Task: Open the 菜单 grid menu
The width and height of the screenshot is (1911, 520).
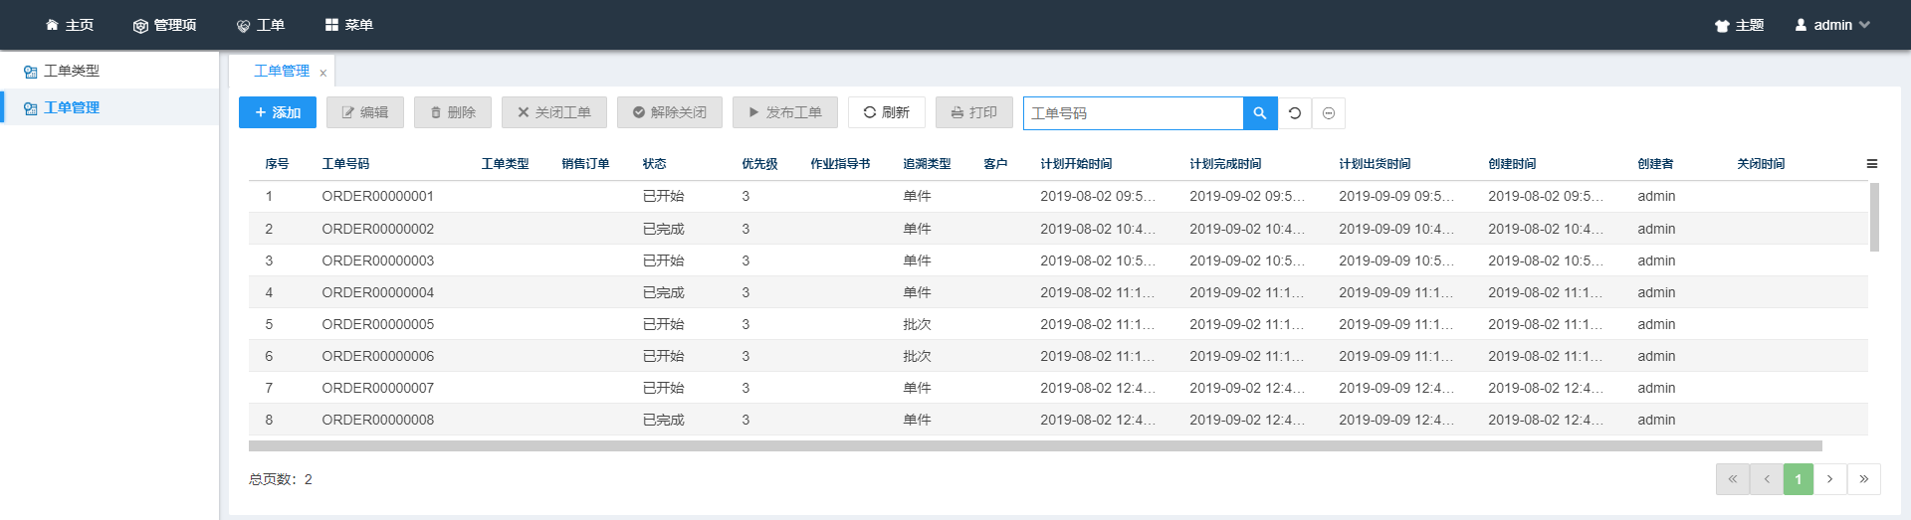Action: [349, 25]
